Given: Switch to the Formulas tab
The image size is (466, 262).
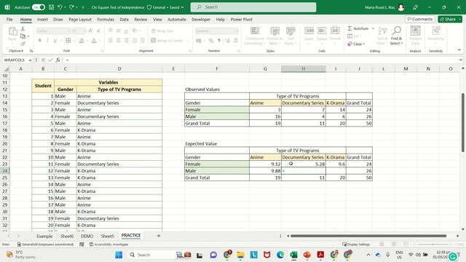Looking at the screenshot, I should (106, 20).
